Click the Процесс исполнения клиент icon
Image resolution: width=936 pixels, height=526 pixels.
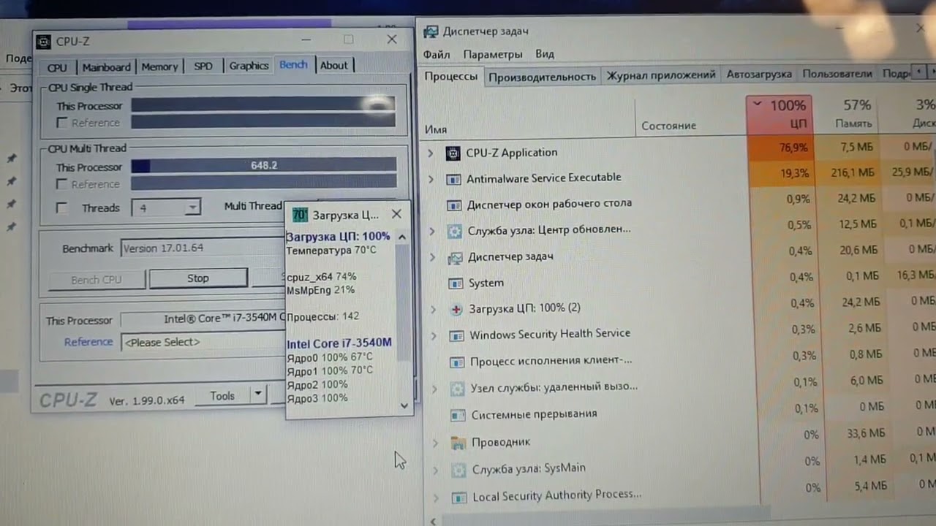pyautogui.click(x=457, y=362)
